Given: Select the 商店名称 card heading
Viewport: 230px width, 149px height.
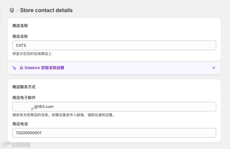Looking at the screenshot, I should [x=20, y=26].
